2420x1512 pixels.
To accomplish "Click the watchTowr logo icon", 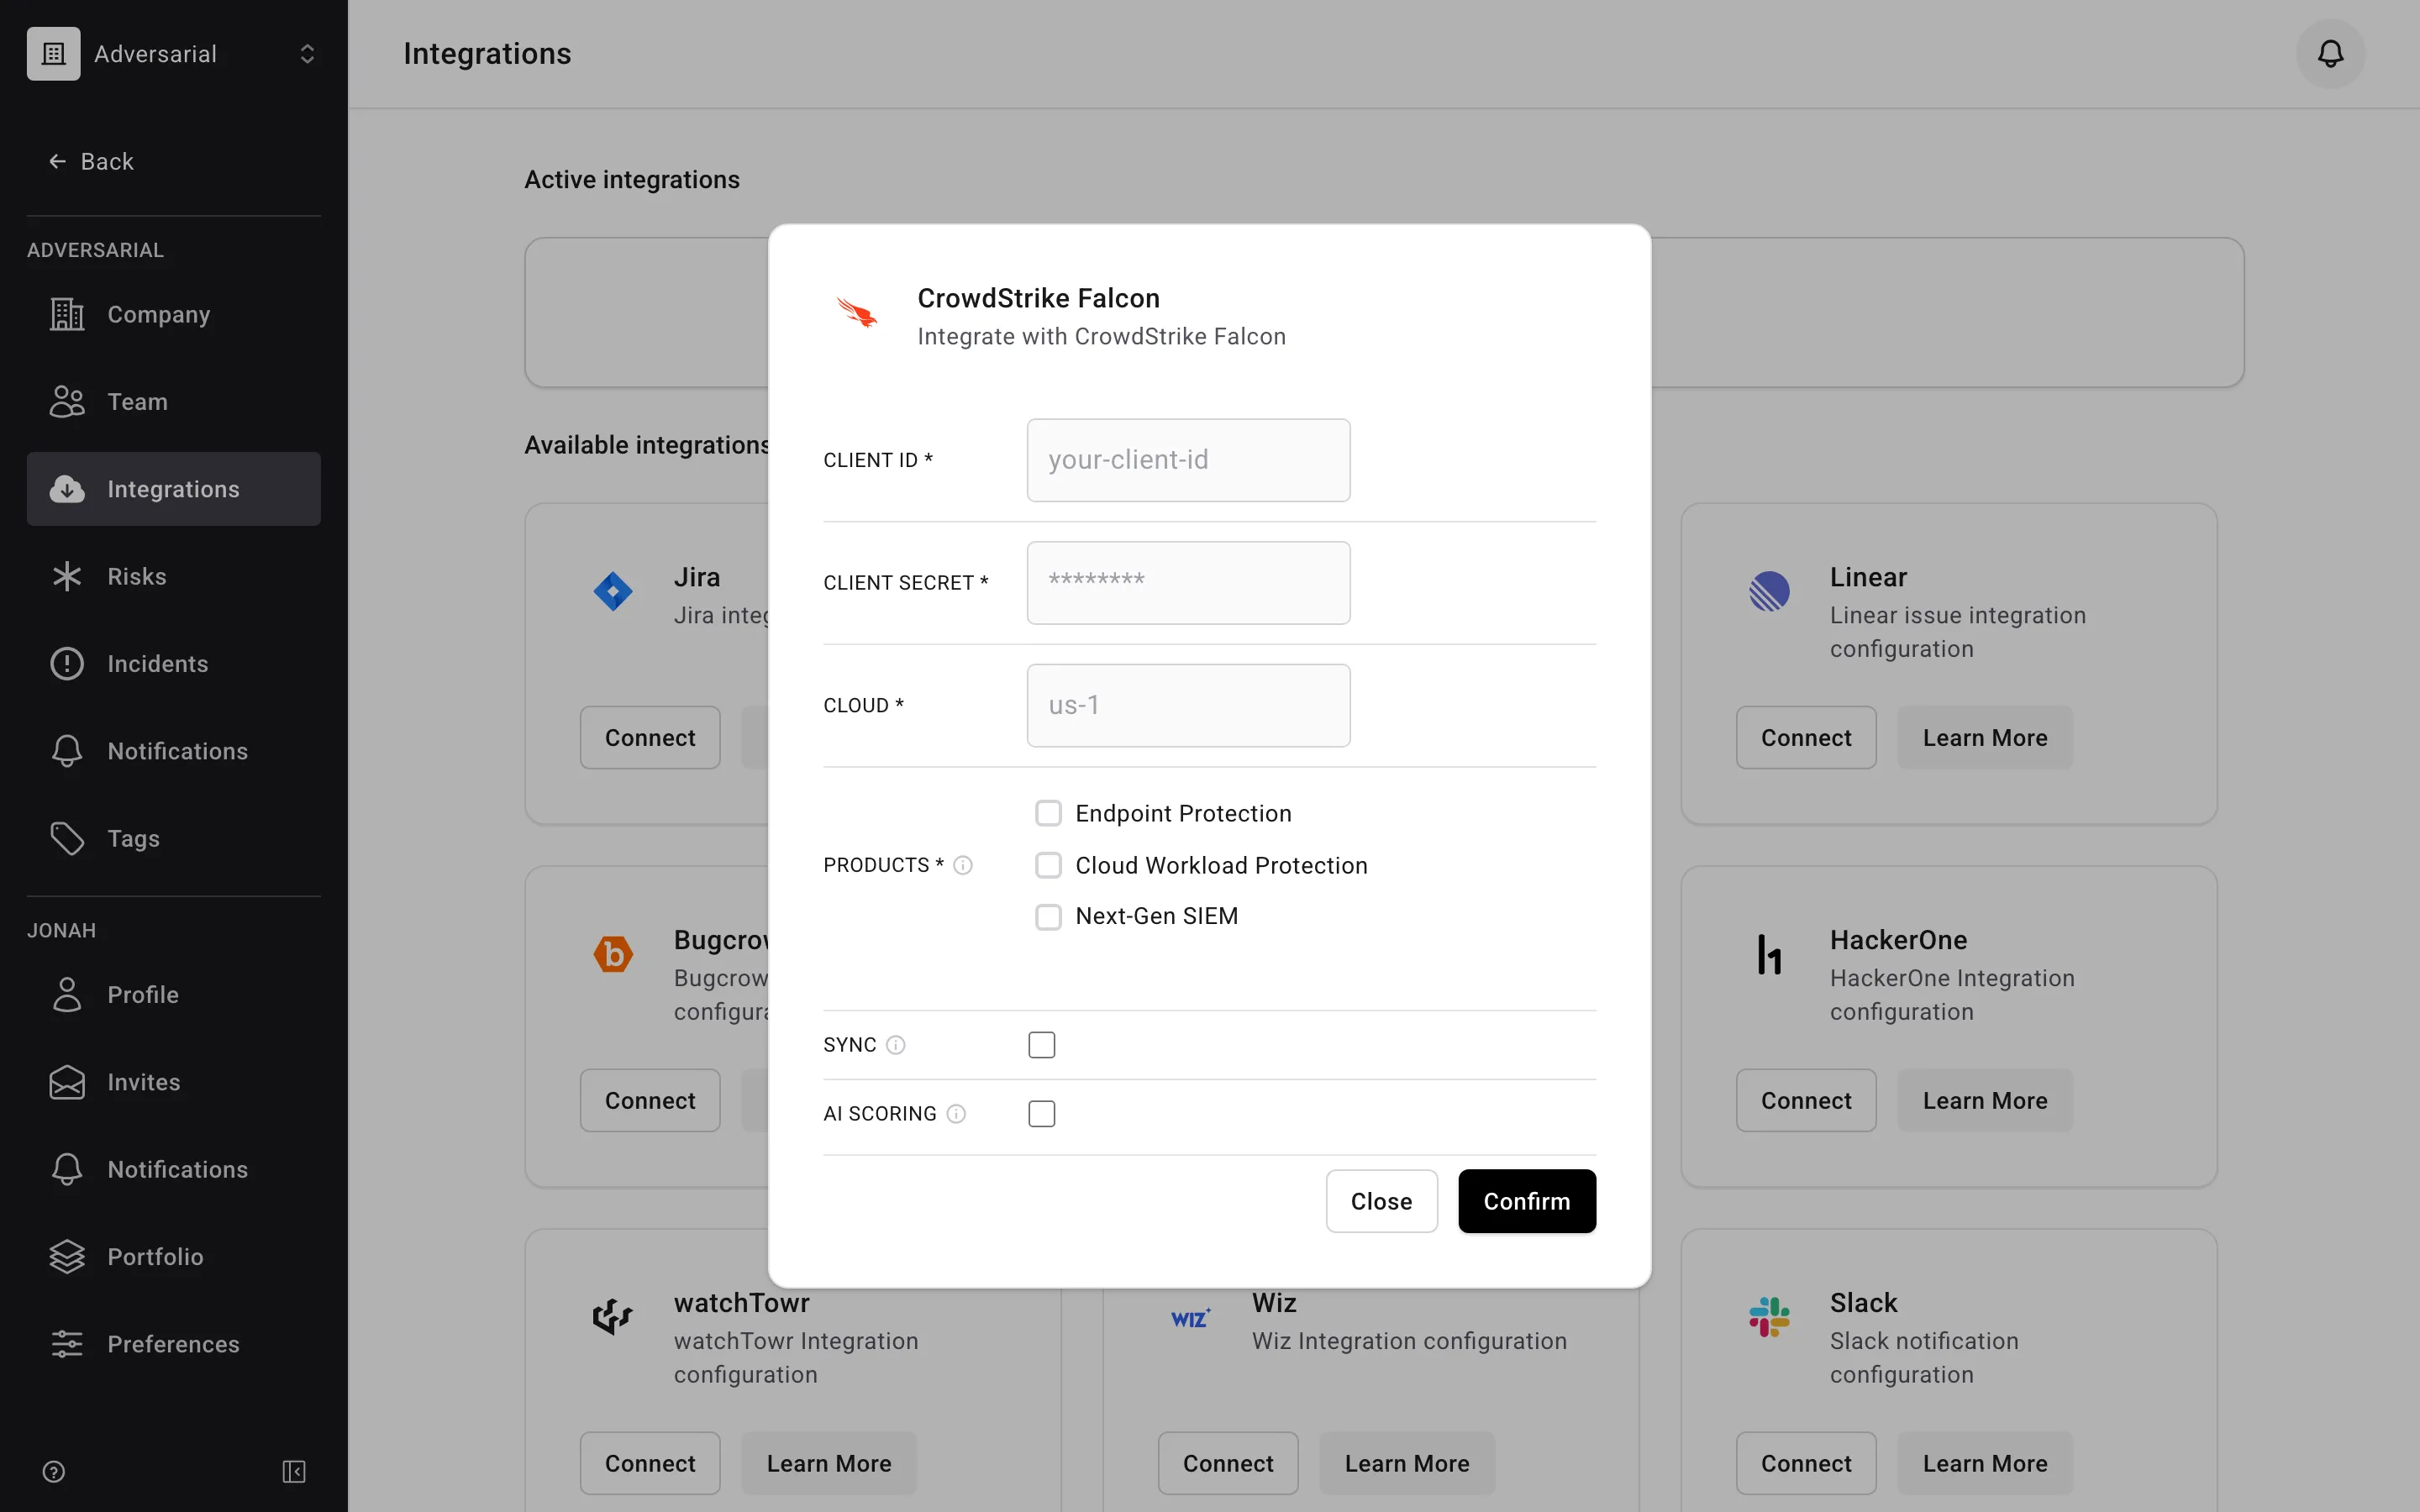I will (x=613, y=1317).
